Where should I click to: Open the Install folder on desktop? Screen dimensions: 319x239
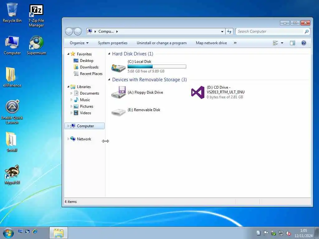[x=12, y=142]
